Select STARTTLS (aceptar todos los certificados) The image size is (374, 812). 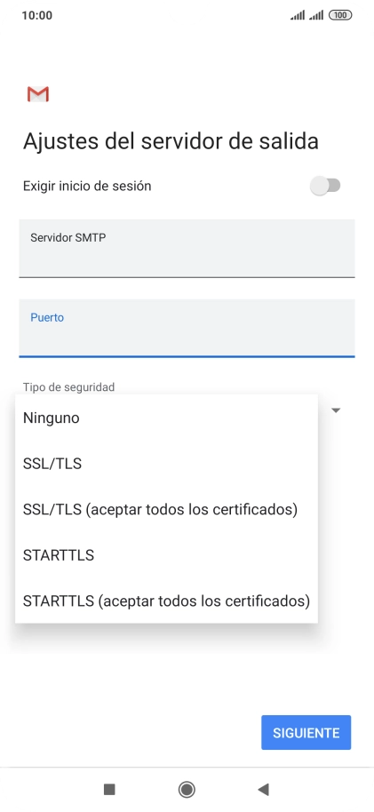pos(166,601)
